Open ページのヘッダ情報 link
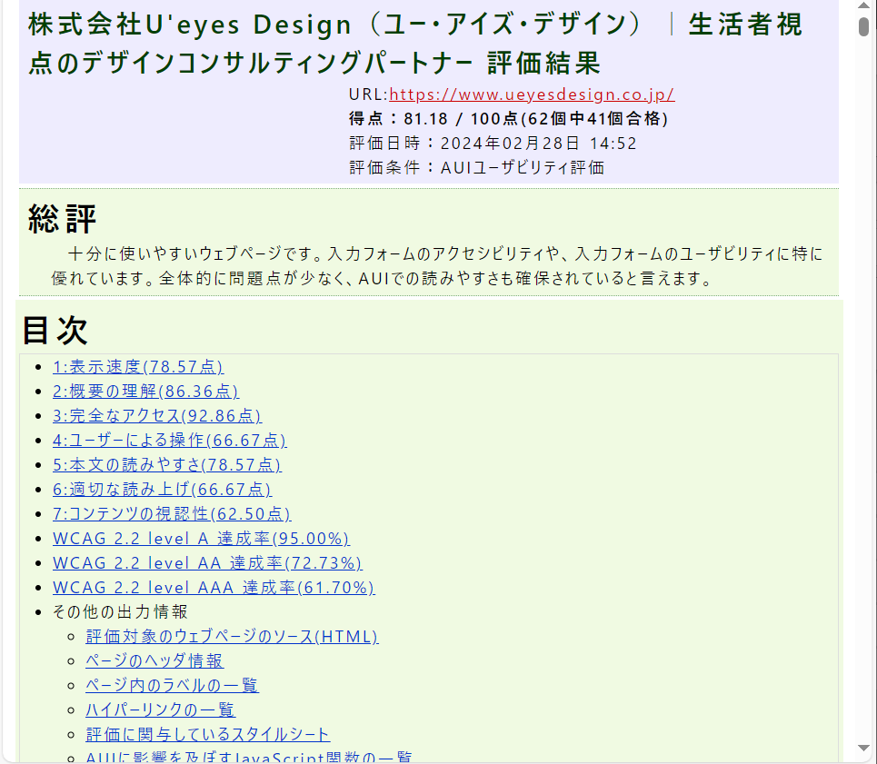Viewport: 877px width, 764px height. pyautogui.click(x=154, y=661)
